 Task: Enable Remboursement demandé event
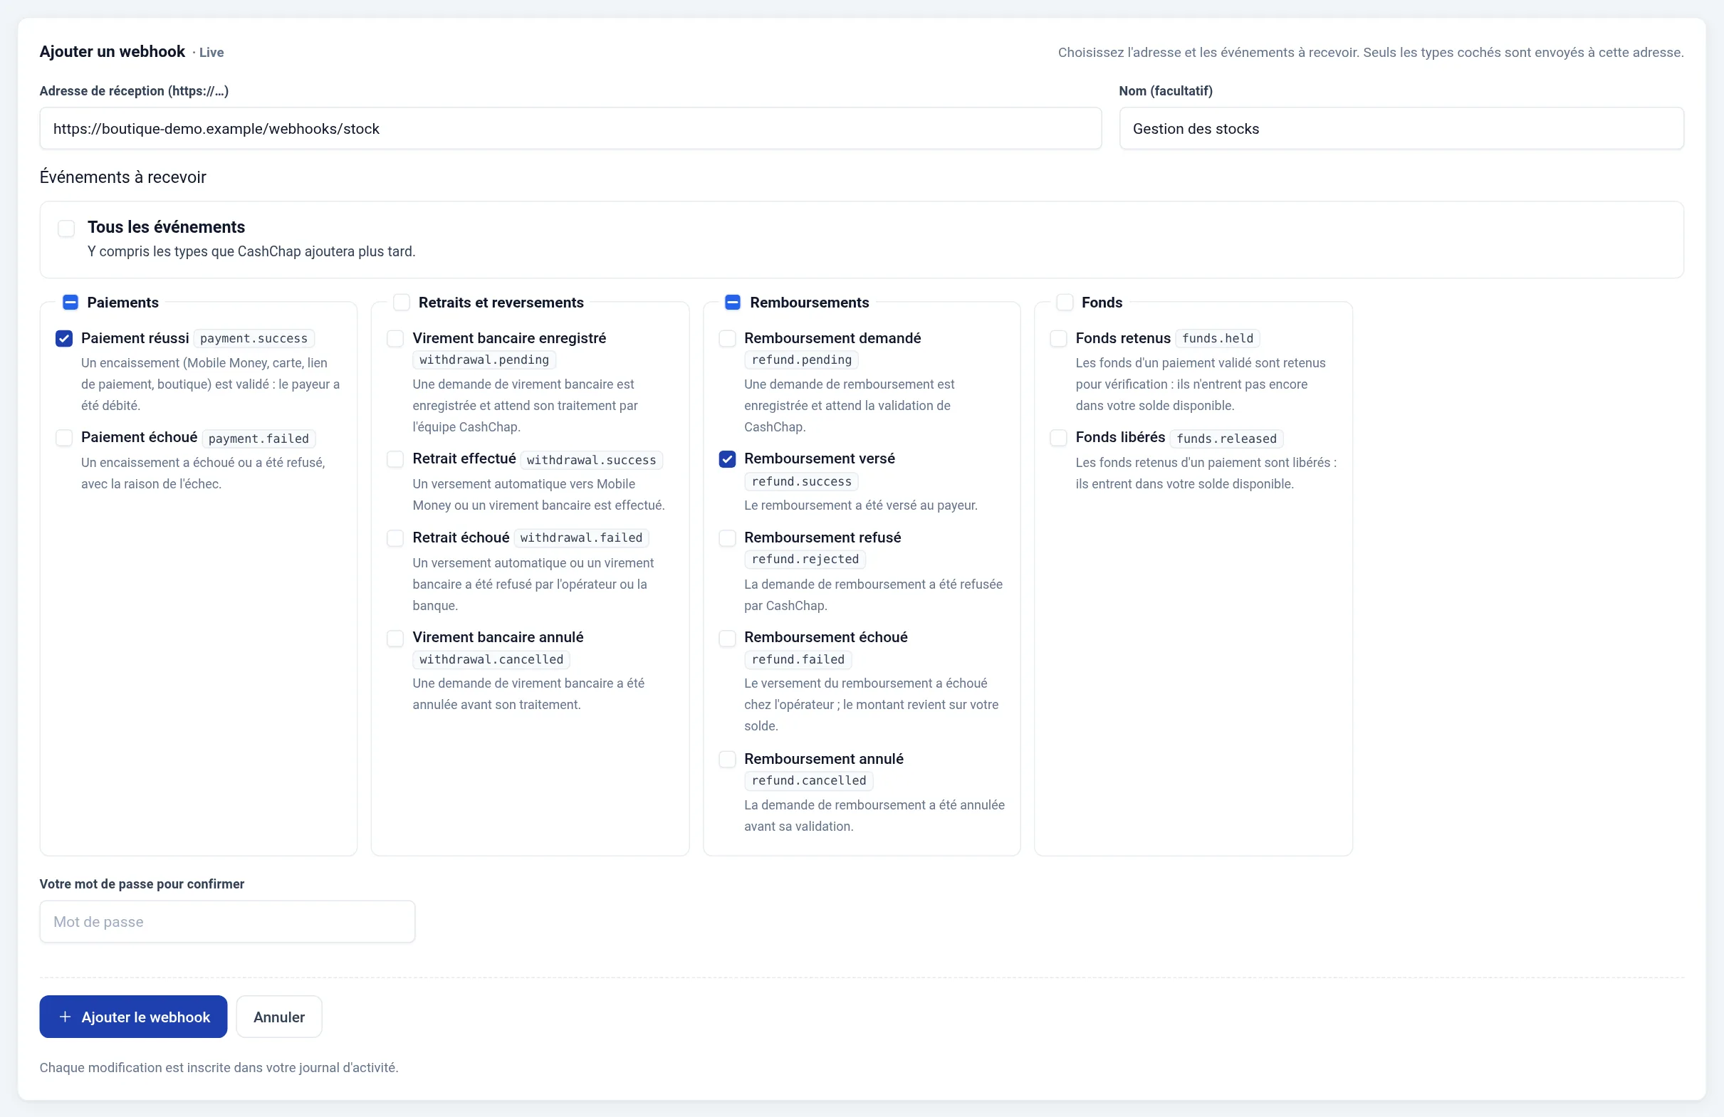[x=727, y=338]
